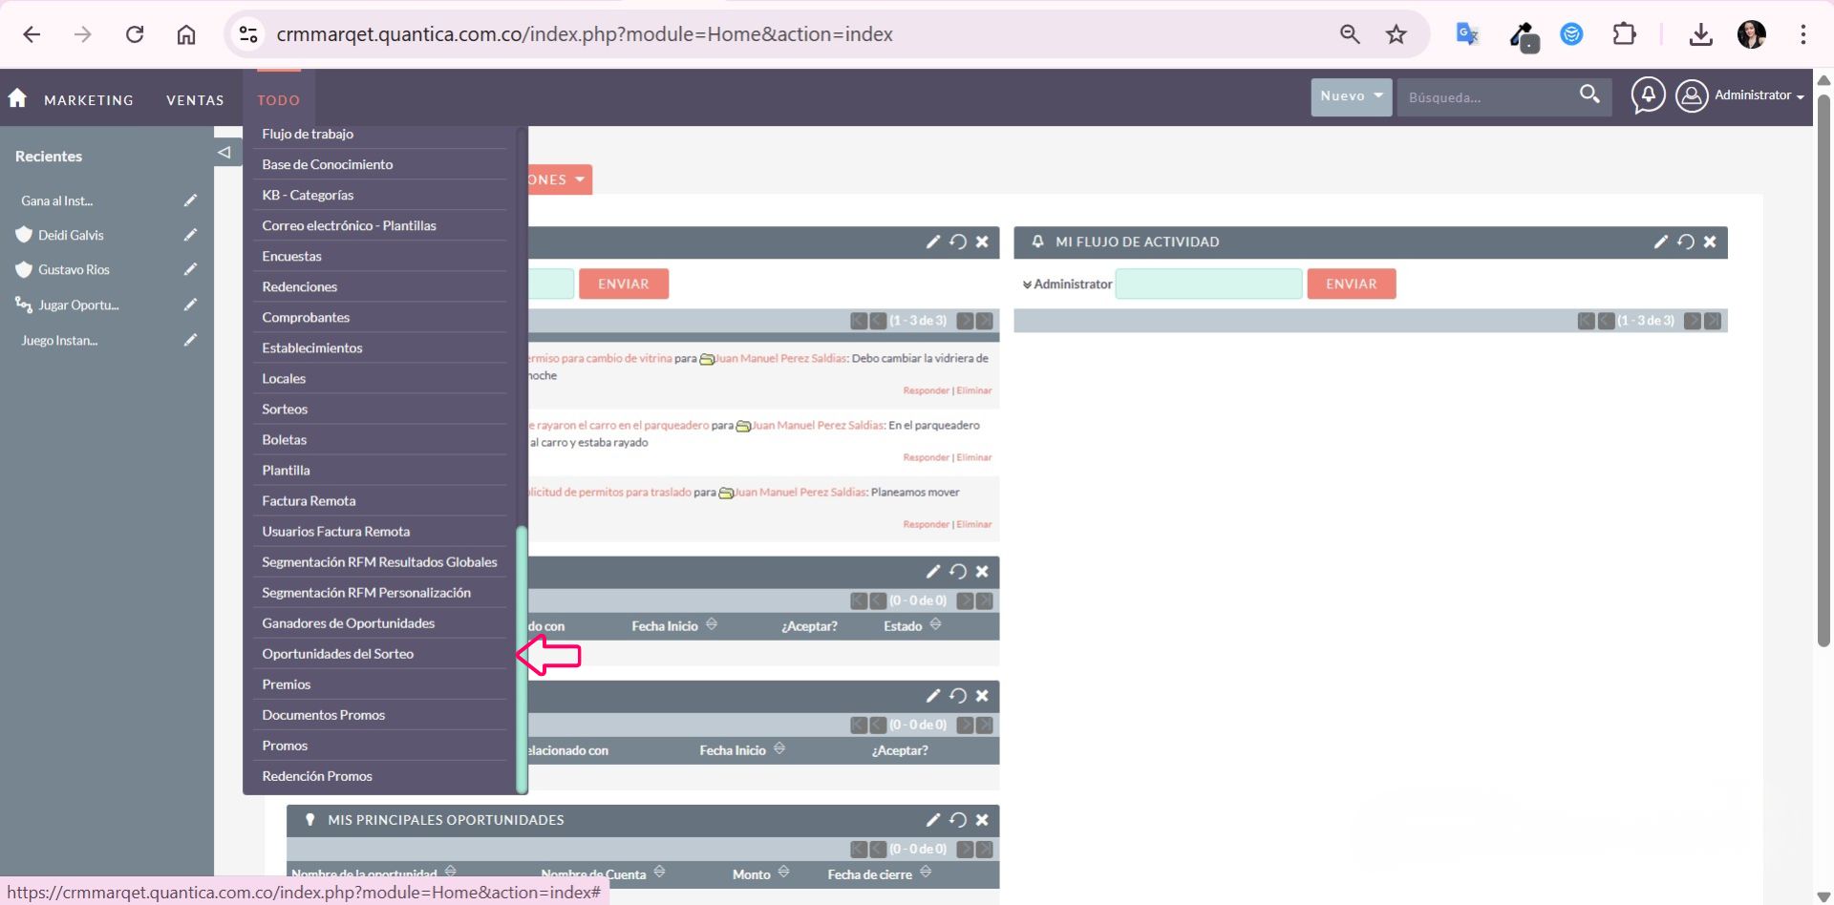Click the TODO menu scrollbar
This screenshot has height=905, width=1834.
pos(522,659)
